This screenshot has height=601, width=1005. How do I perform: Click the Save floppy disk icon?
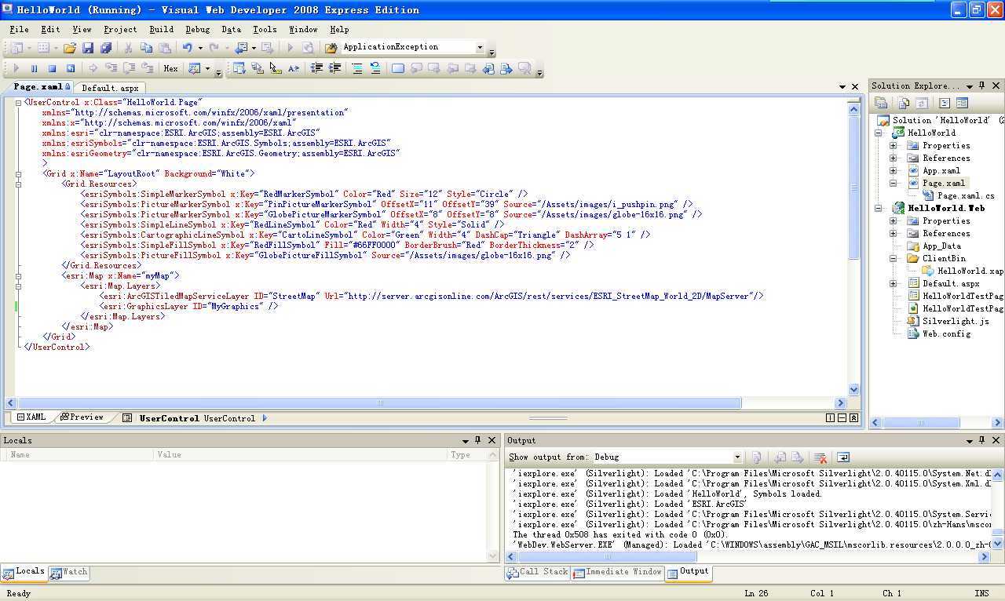point(88,48)
